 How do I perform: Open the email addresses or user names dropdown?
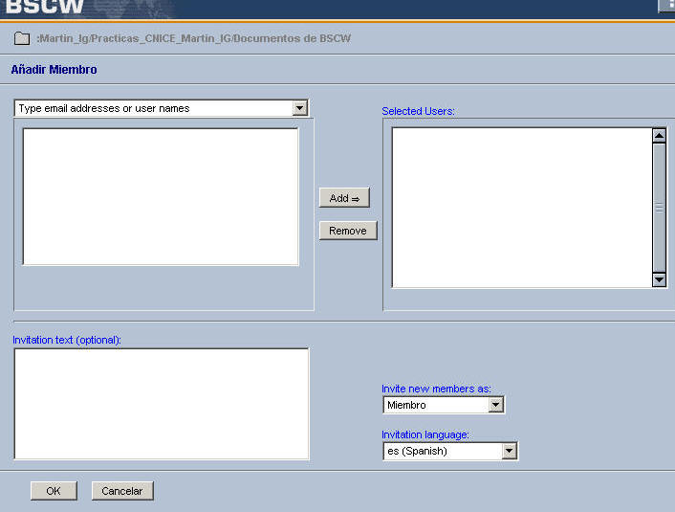pyautogui.click(x=300, y=108)
